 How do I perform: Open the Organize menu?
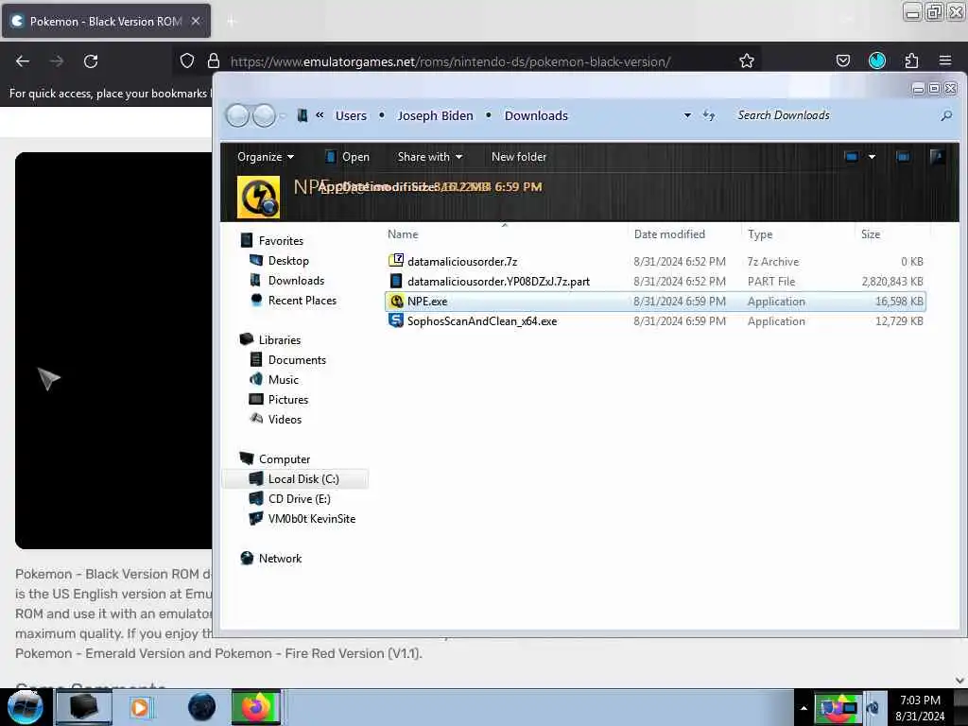[266, 157]
